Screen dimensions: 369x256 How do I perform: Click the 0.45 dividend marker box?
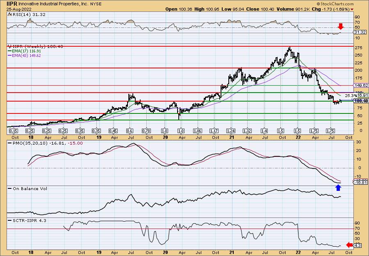pos(113,131)
